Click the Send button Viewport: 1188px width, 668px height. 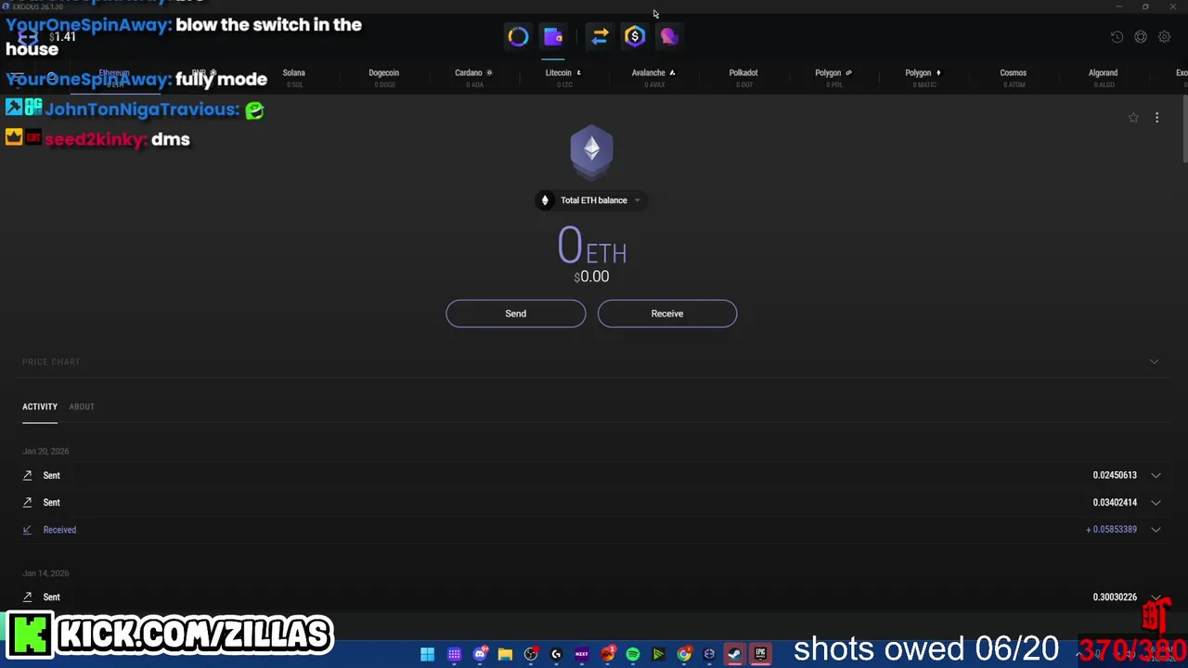point(516,314)
